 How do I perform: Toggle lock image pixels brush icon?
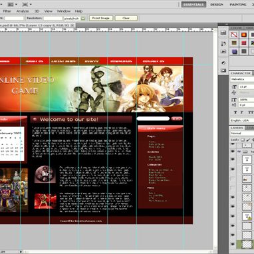click(x=248, y=140)
